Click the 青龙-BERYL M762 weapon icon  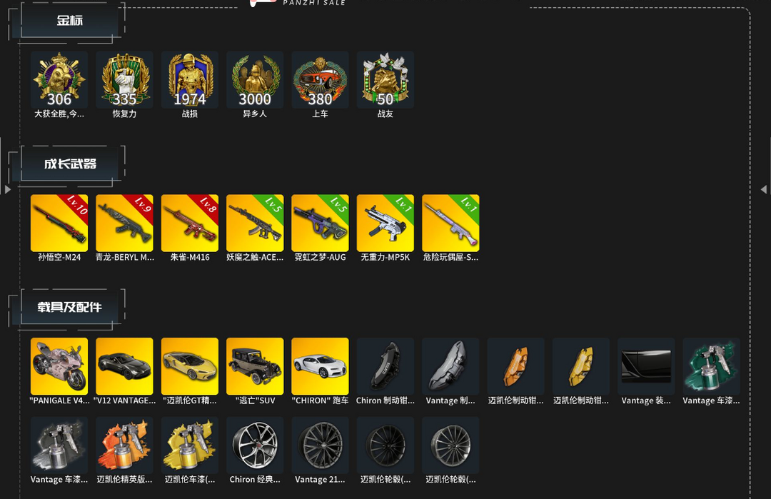(x=124, y=223)
